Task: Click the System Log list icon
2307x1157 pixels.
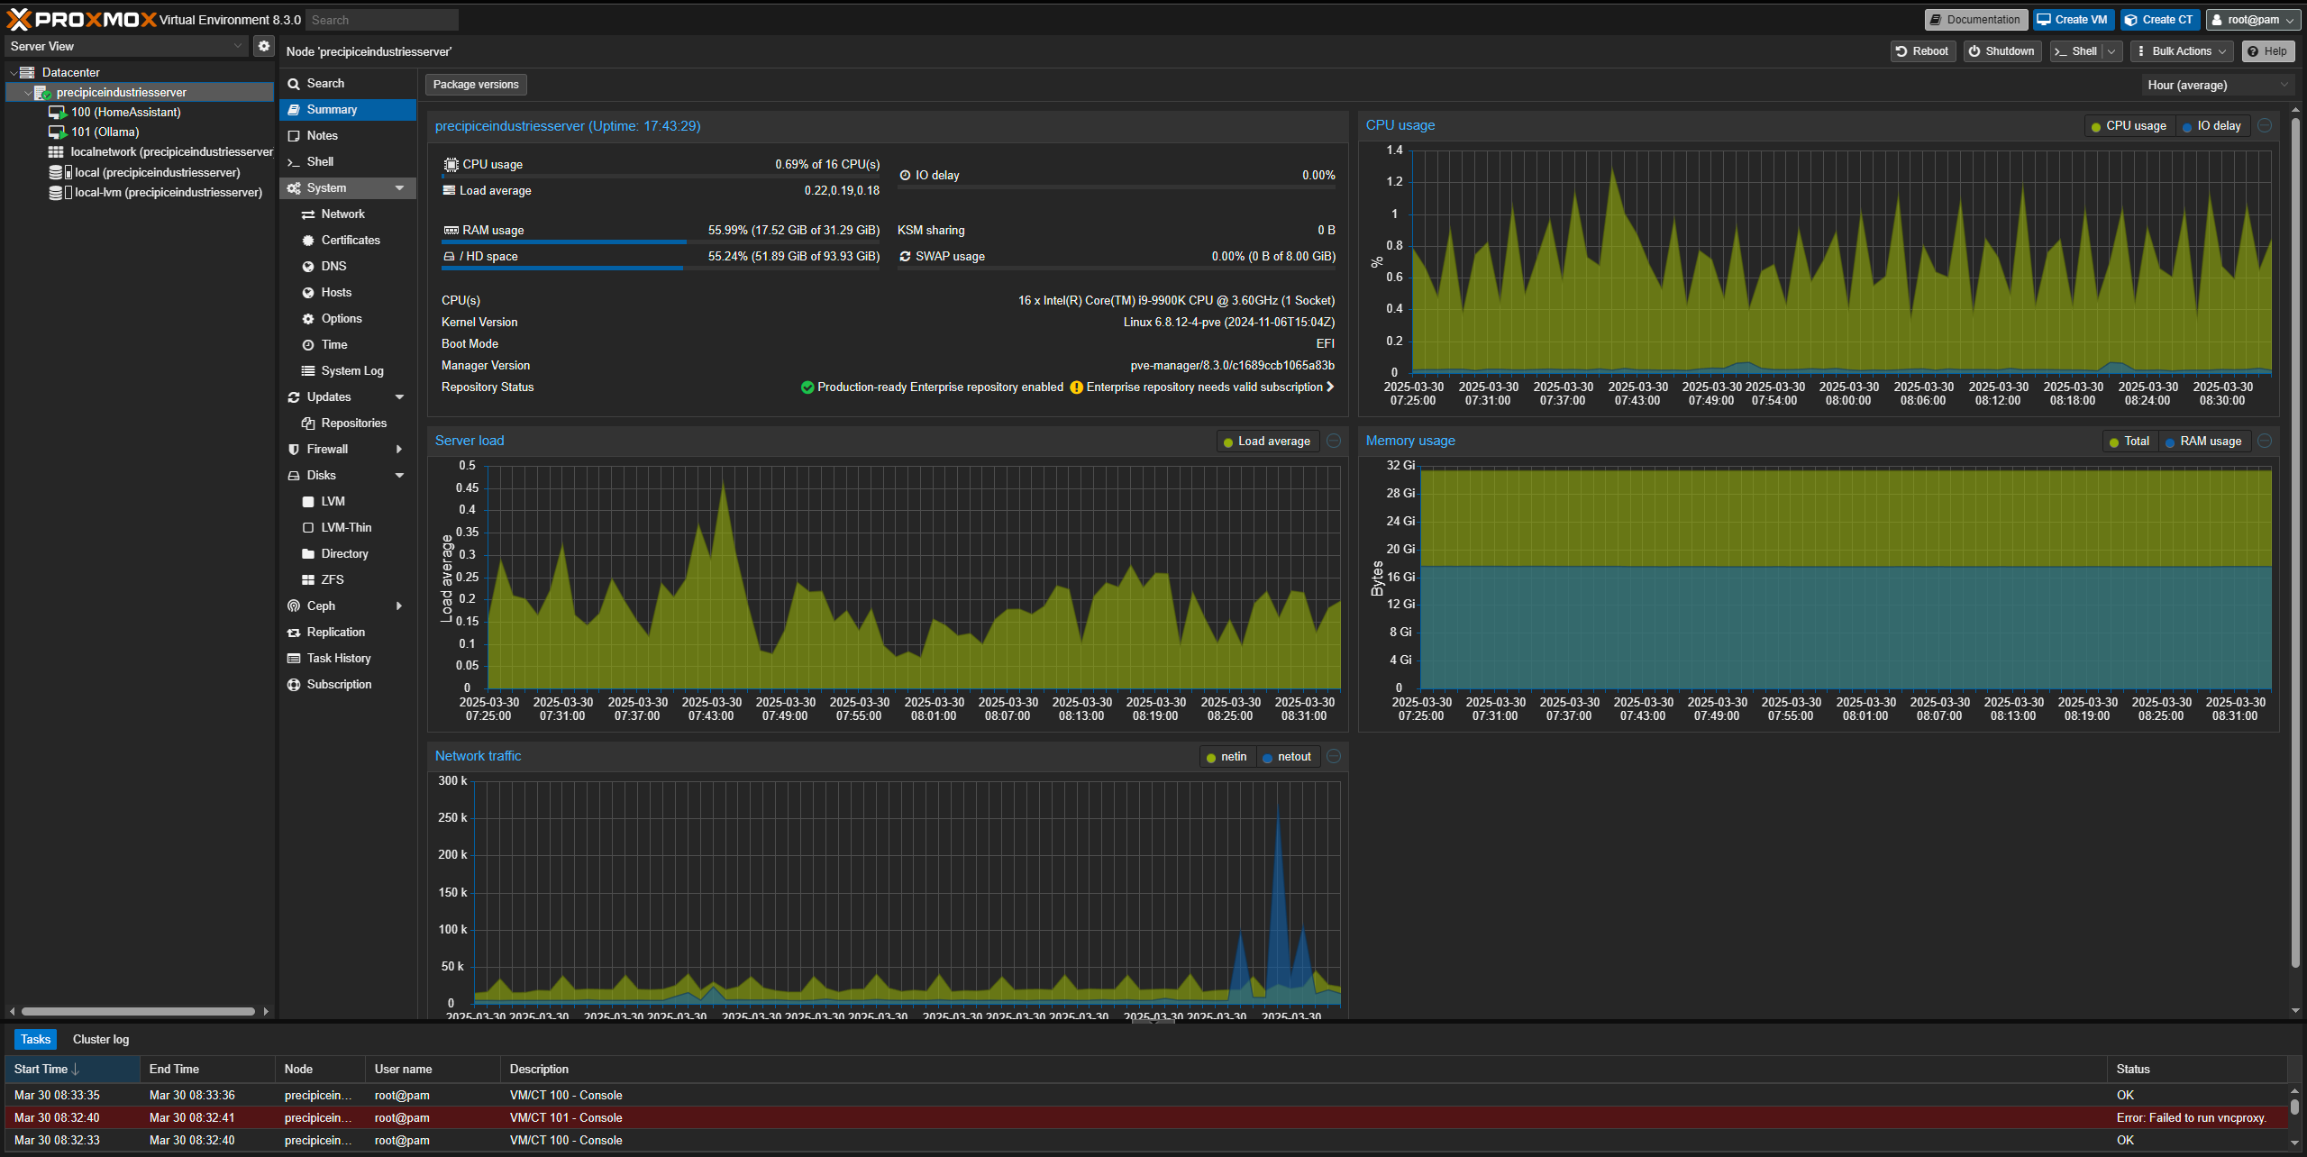Action: point(308,371)
